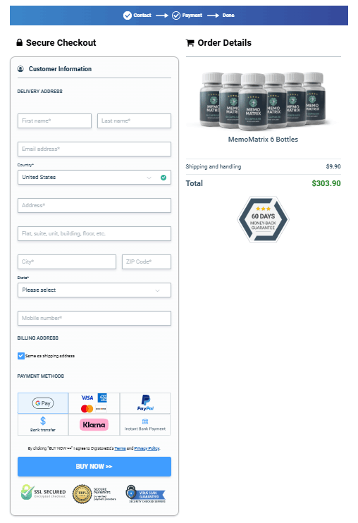
Task: Click the green validation check in Country field
Action: 163,178
